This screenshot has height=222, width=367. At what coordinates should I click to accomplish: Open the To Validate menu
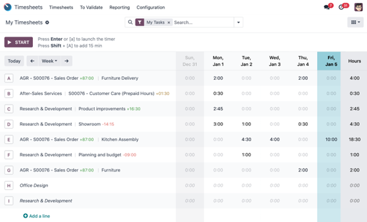click(x=91, y=7)
